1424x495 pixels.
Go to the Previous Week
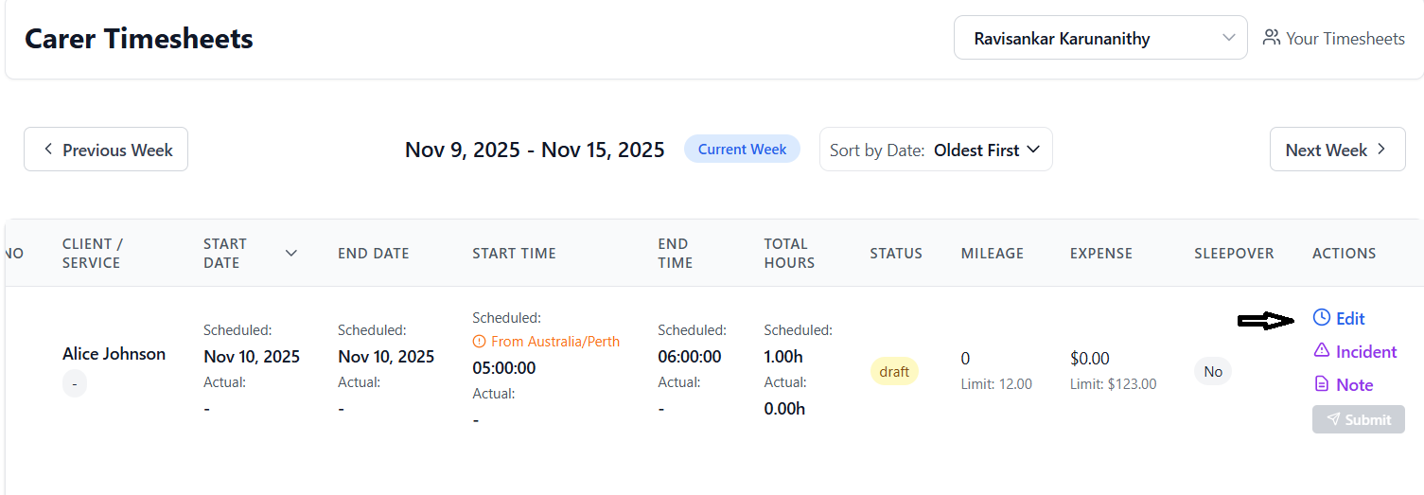click(x=106, y=150)
